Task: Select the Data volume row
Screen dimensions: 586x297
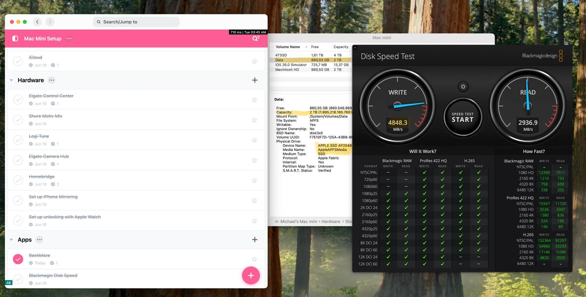Action: [311, 60]
